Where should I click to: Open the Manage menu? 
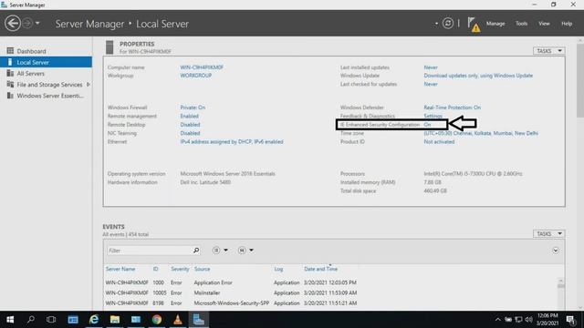495,24
